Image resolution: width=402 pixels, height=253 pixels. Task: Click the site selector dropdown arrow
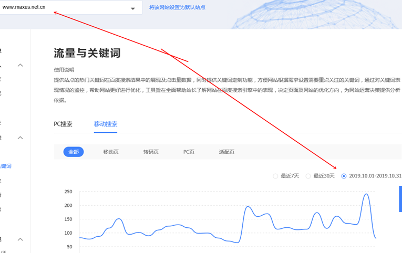click(x=133, y=8)
